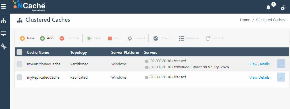
Task: Click the Windows cell in the myReplicatedCache row
Action: click(119, 77)
